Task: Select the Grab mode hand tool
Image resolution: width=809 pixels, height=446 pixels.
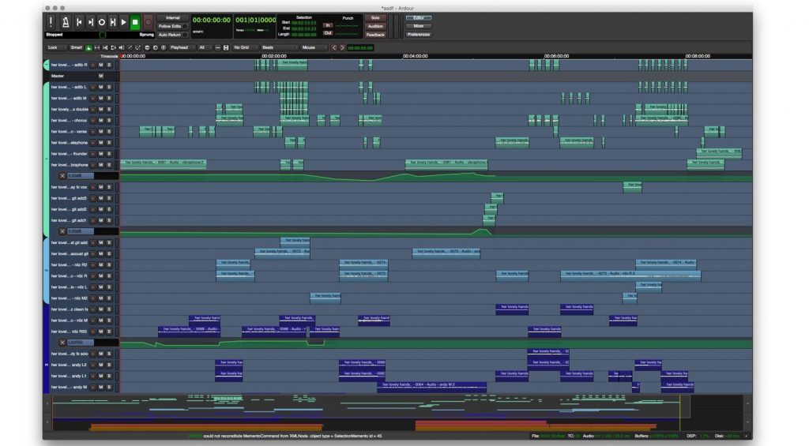Action: coord(88,48)
